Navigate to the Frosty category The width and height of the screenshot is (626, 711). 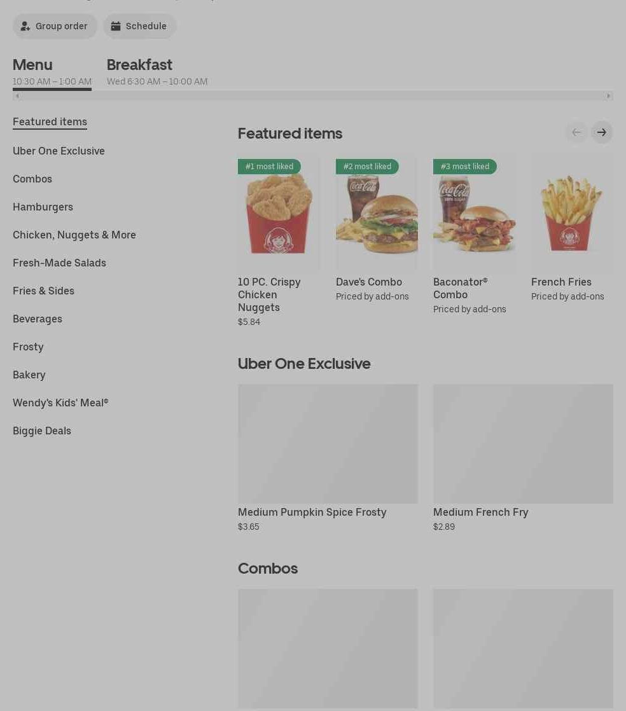(x=28, y=347)
